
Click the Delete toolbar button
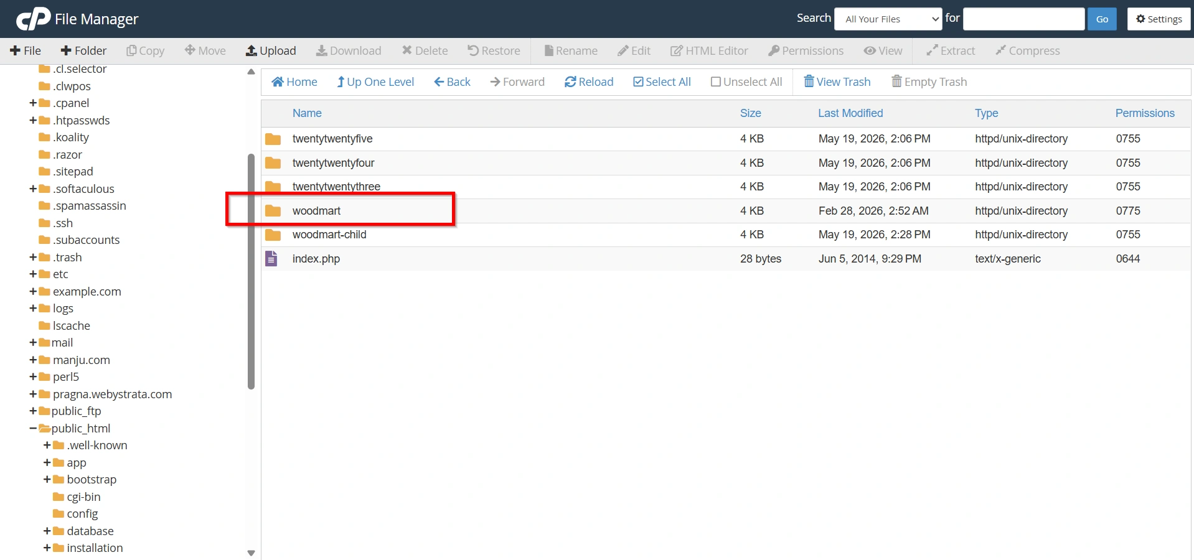(x=425, y=50)
